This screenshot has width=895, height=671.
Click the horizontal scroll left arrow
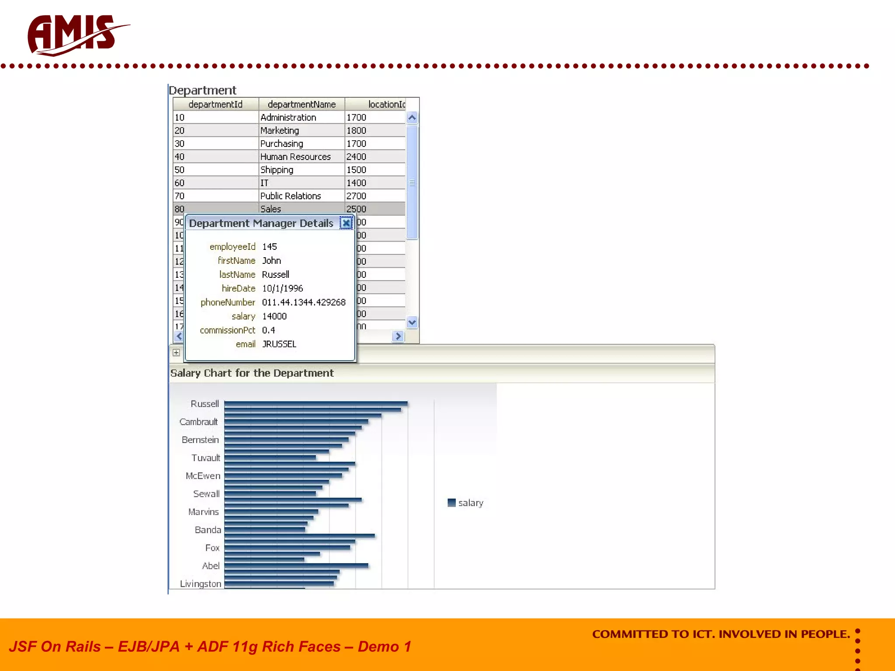point(179,336)
